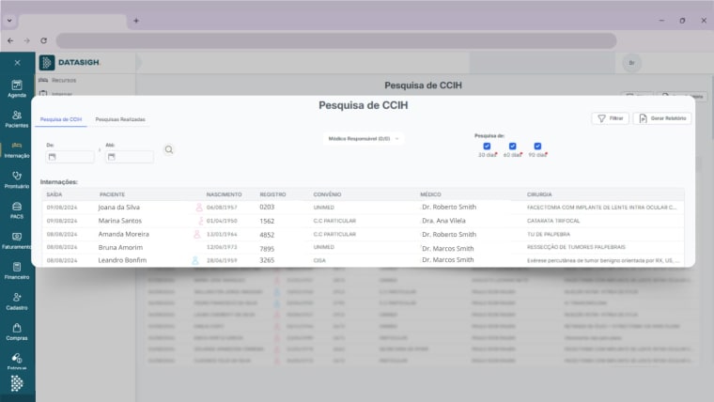714x402 pixels.
Task: Select patient Leandro Bonfim
Action: [x=122, y=260]
